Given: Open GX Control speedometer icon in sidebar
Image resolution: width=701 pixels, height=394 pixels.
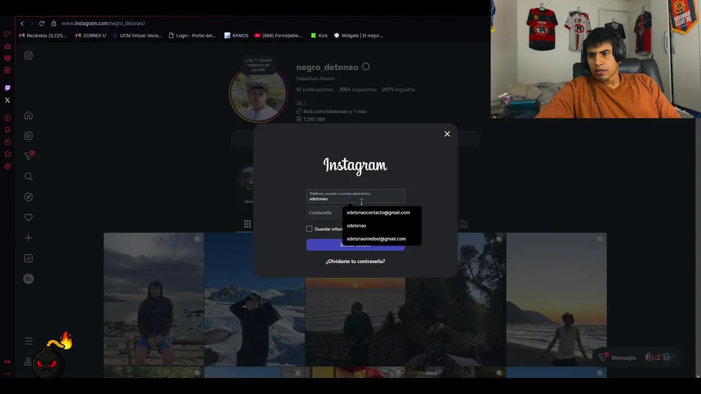Looking at the screenshot, I should point(8,34).
